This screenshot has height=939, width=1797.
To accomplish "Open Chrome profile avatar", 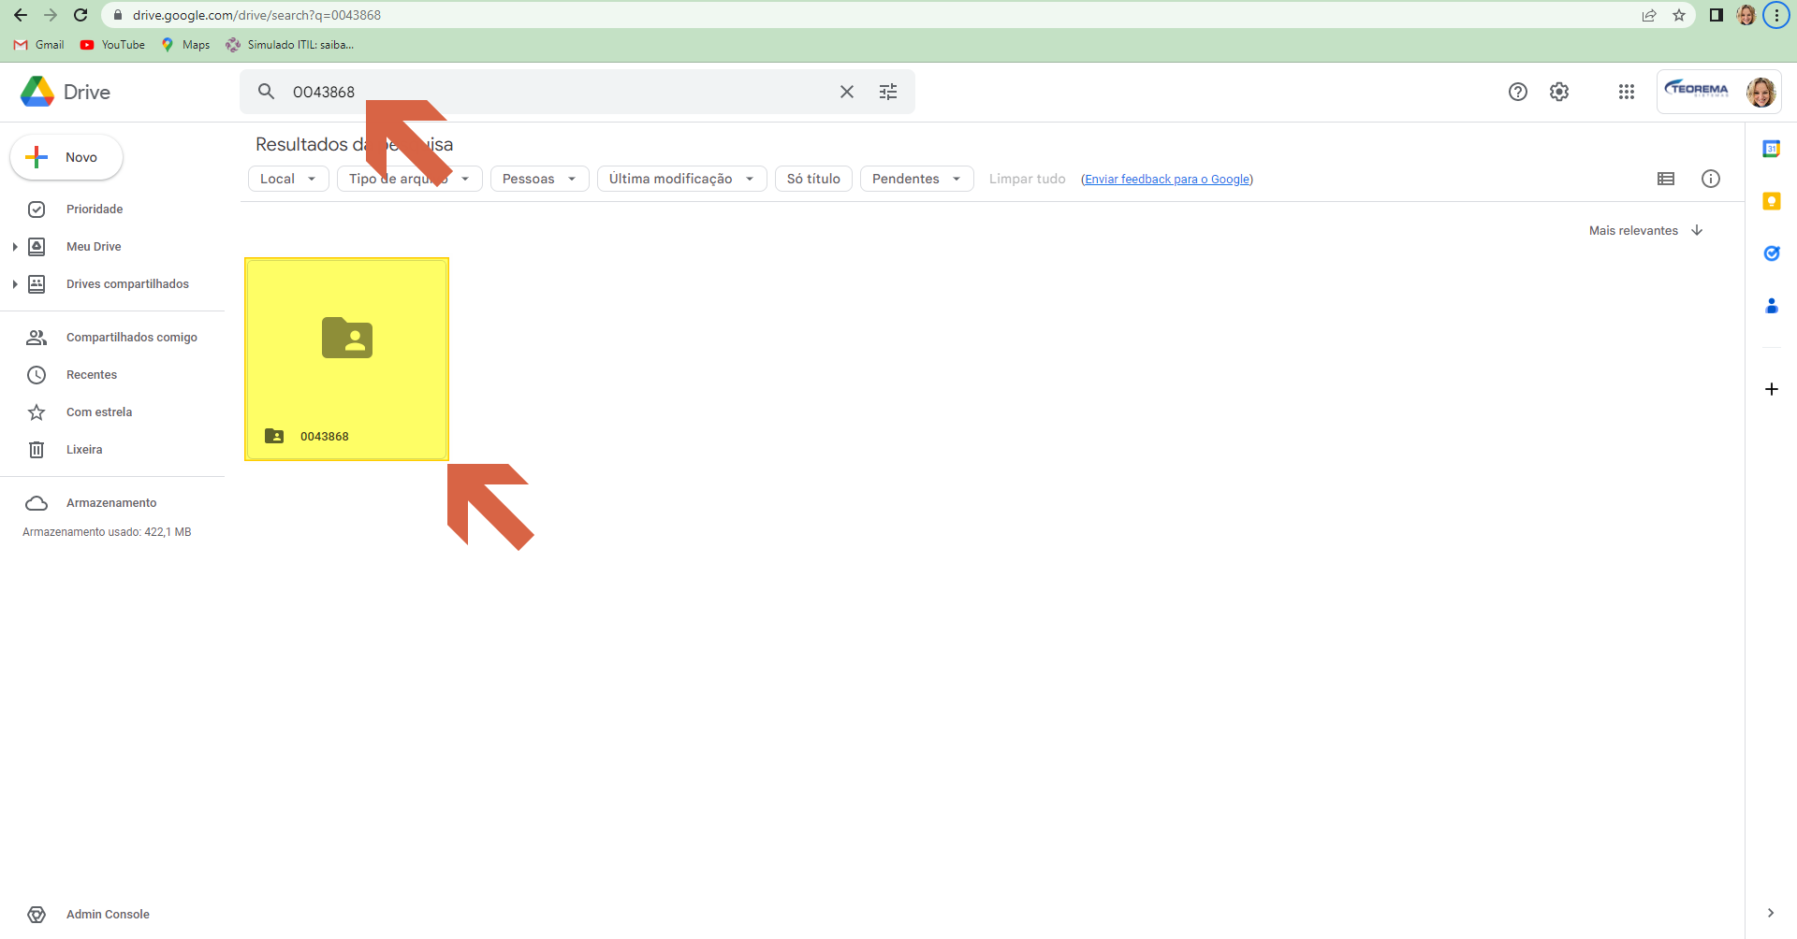I will [1746, 15].
